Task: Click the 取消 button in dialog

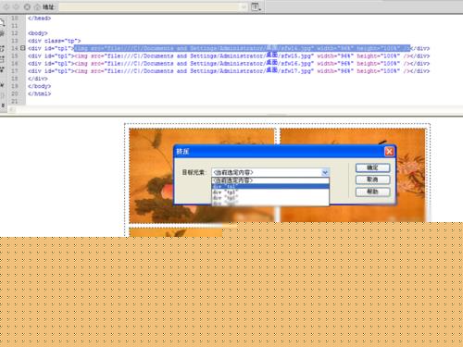Action: 372,180
